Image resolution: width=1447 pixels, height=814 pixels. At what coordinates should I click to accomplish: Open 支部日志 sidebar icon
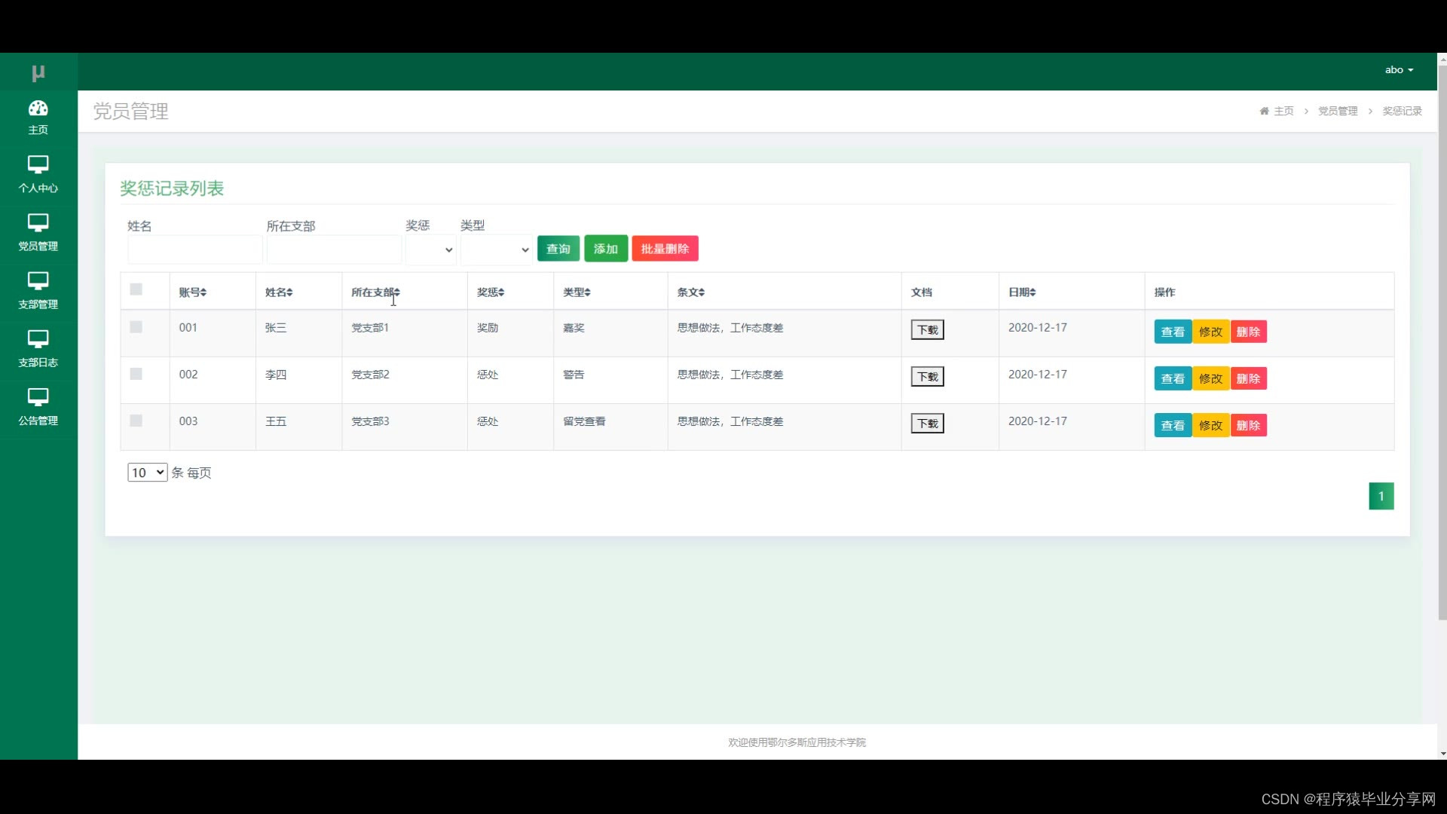[x=38, y=338]
